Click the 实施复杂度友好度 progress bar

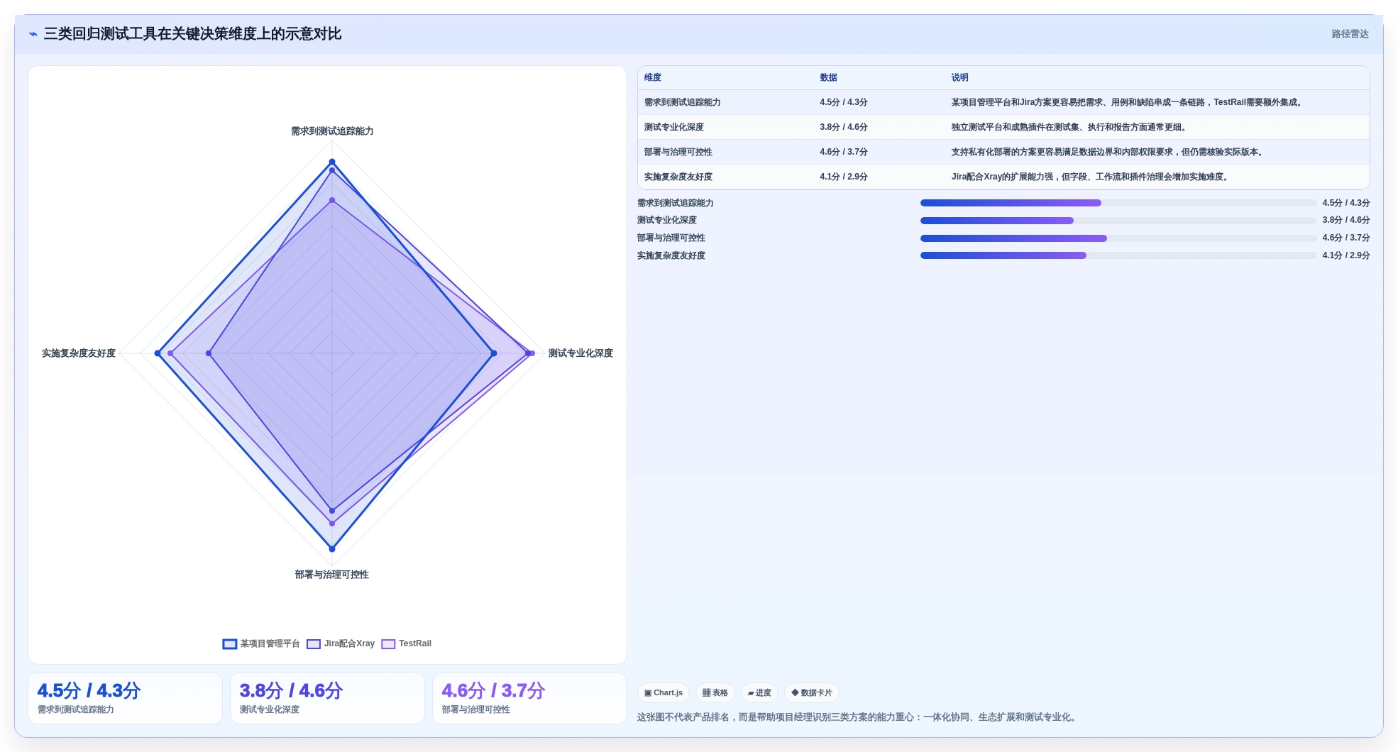click(x=1118, y=256)
